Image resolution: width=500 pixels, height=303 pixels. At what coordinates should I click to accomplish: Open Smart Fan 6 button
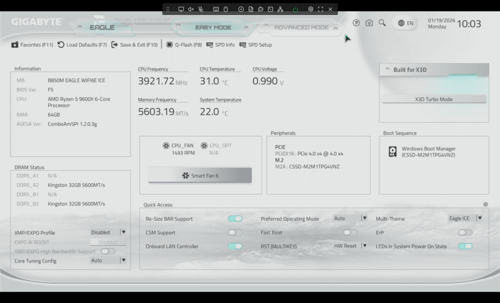(x=200, y=176)
